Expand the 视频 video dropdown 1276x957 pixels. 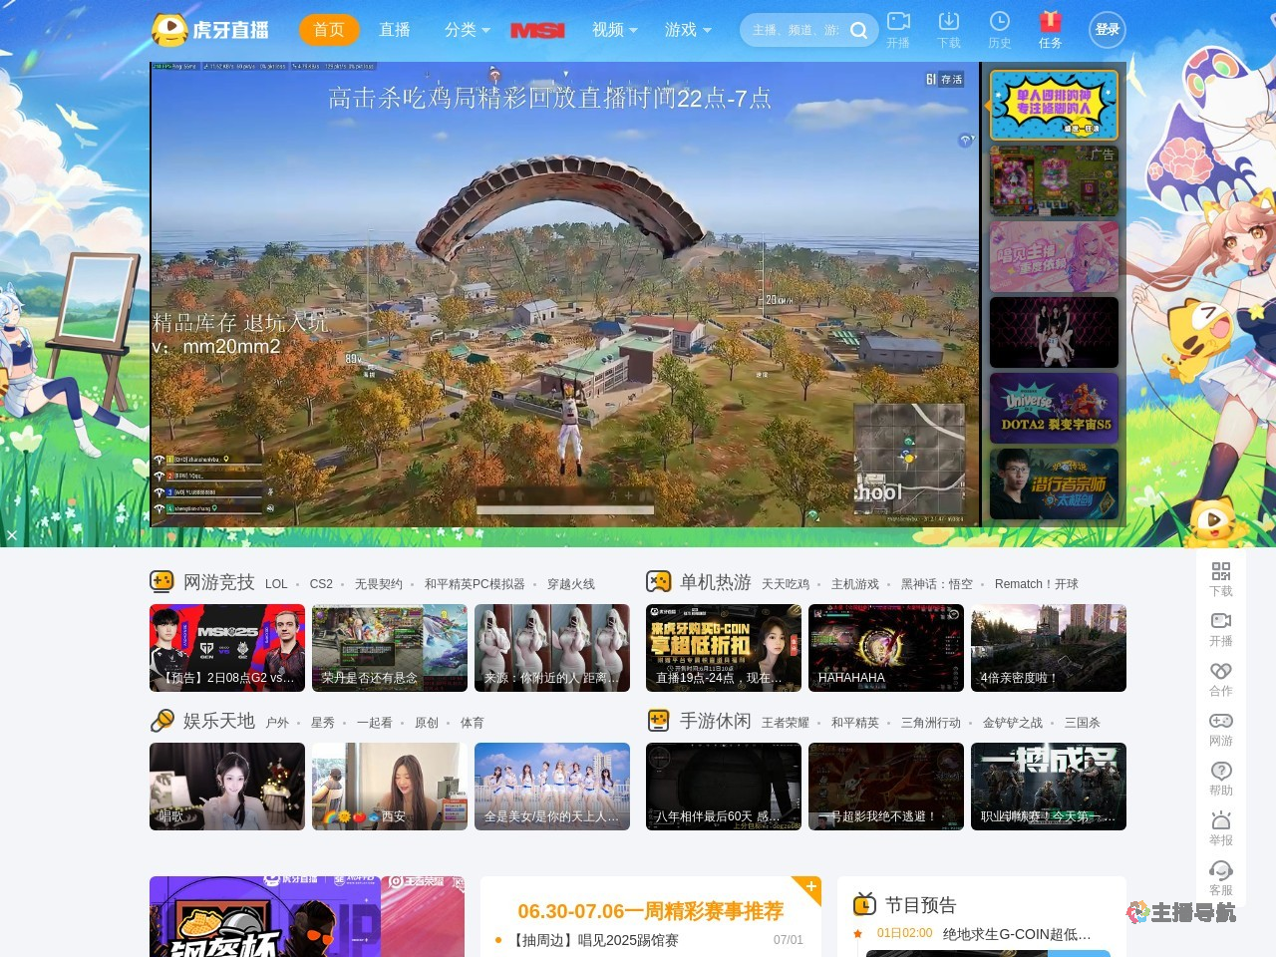point(615,30)
